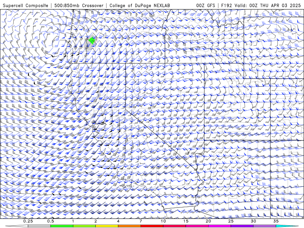Click the crimson segment between 10 and 15
304x228 pixels.
174,226
